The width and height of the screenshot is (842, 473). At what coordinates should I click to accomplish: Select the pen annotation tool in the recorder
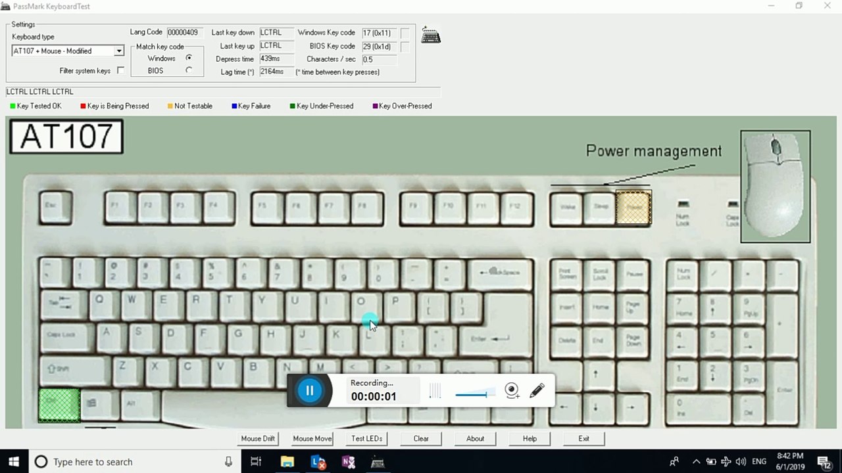537,391
